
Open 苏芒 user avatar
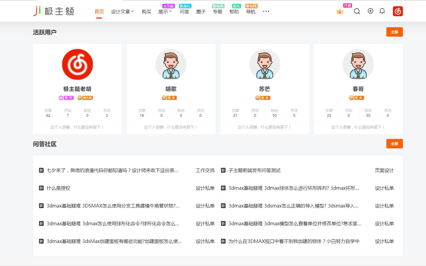(x=264, y=64)
